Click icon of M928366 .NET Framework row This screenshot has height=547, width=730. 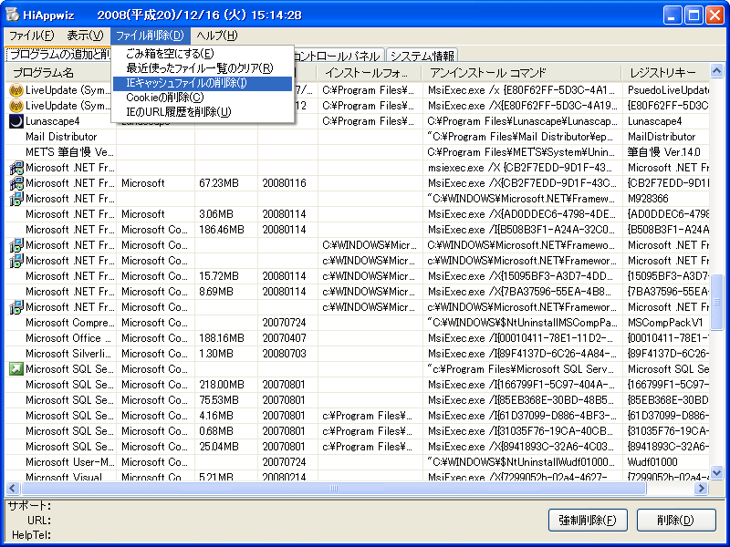[x=16, y=199]
